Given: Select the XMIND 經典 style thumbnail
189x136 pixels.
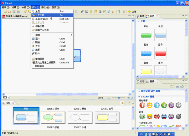Looking at the screenshot, I should [53, 117].
